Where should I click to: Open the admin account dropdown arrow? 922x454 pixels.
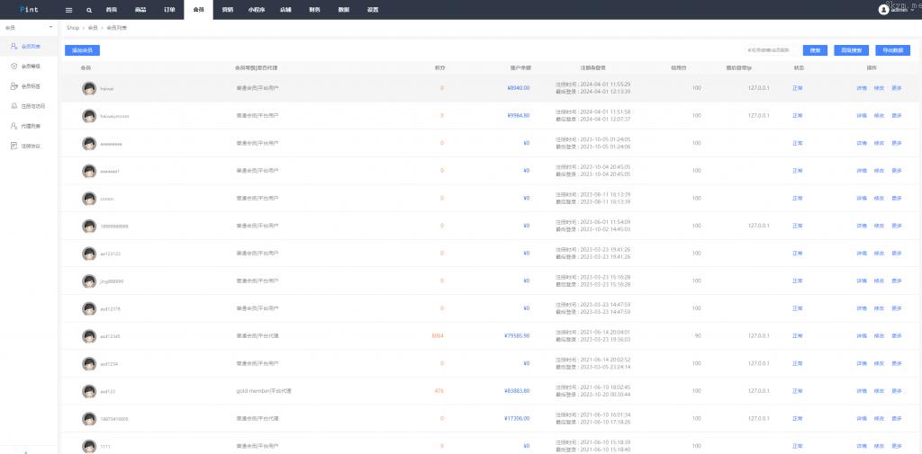pos(912,11)
